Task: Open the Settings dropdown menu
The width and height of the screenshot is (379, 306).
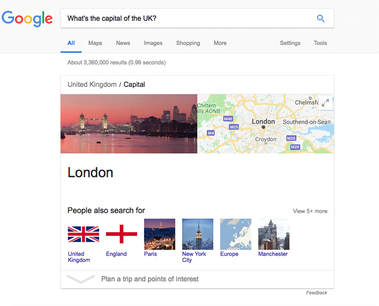Action: click(290, 43)
